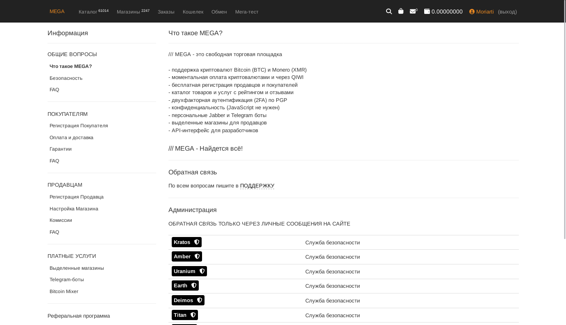Click the wallet icon beside the balance

(427, 11)
